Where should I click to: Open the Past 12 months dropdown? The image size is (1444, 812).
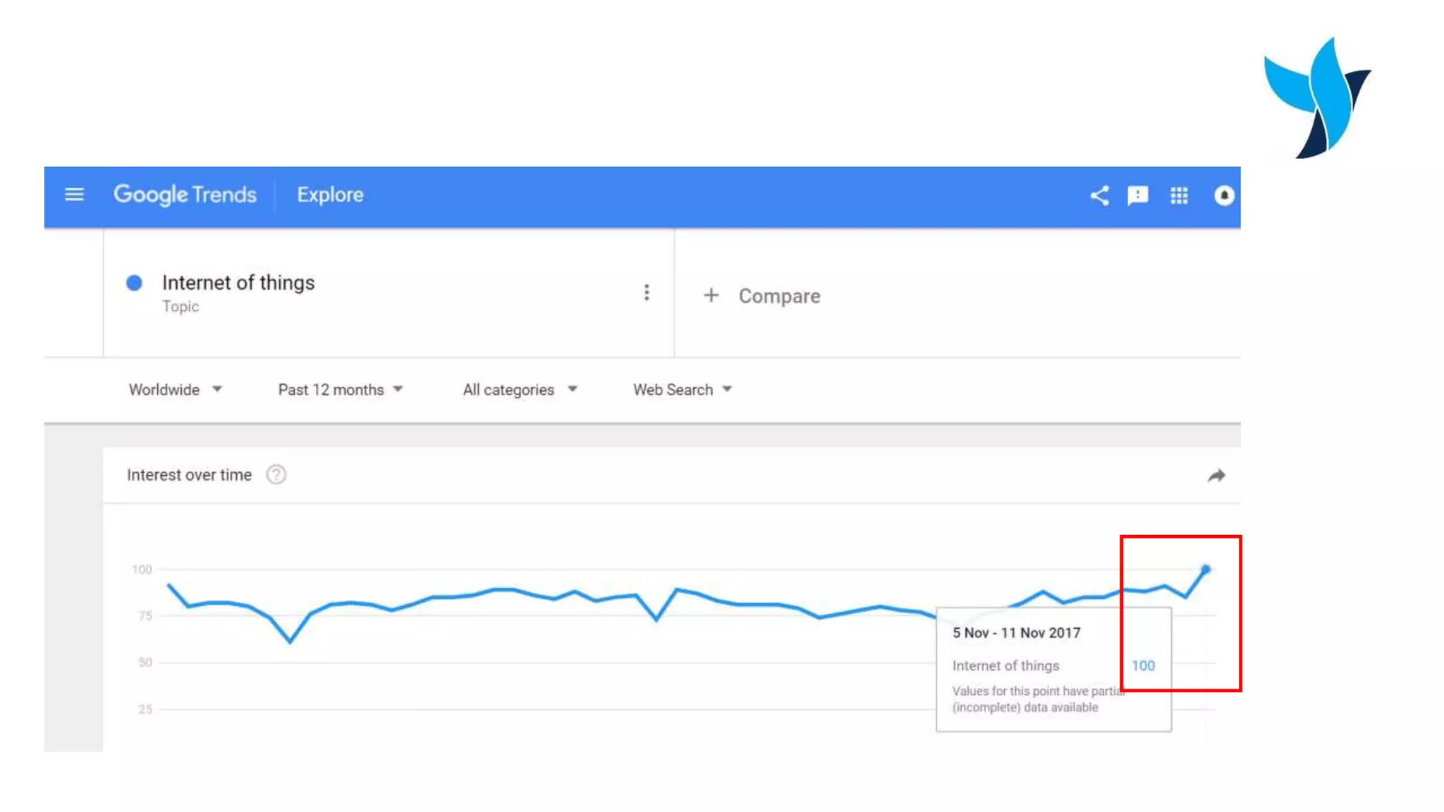coord(340,390)
